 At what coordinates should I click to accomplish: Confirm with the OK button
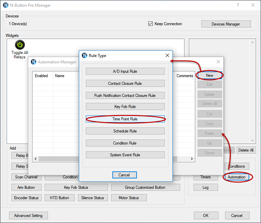(x=206, y=215)
